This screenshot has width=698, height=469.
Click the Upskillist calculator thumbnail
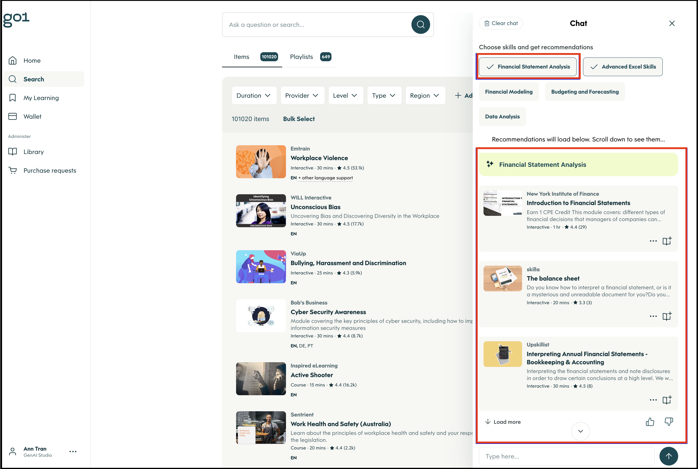[x=502, y=354]
